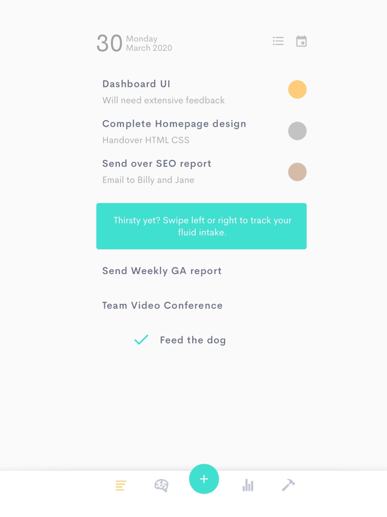This screenshot has height=517, width=387.
Task: Click the tan circle for SEO report
Action: [x=297, y=172]
